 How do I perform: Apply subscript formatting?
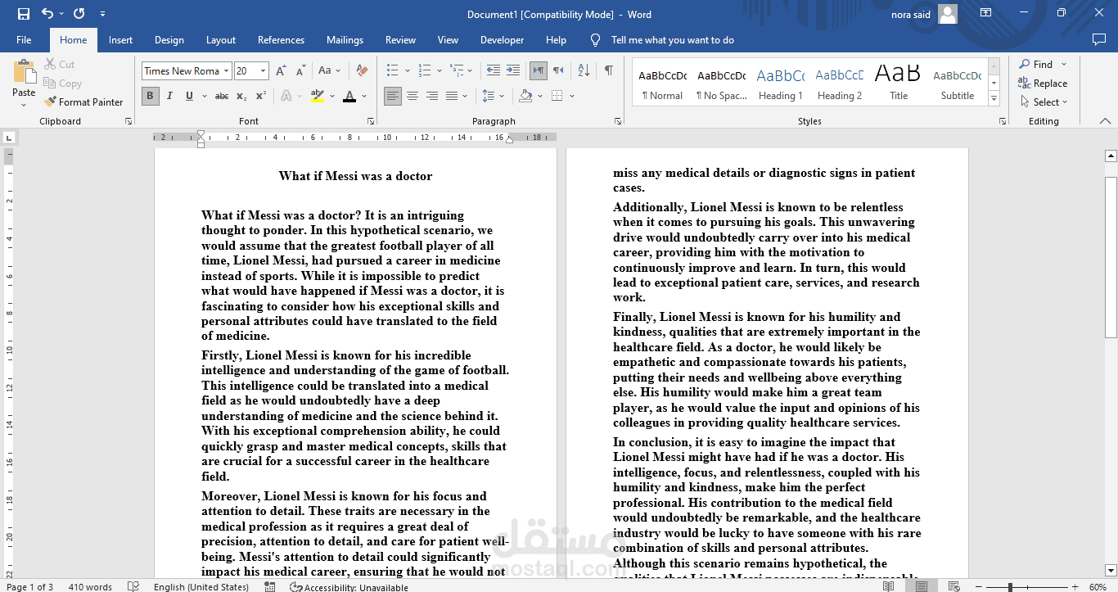241,97
